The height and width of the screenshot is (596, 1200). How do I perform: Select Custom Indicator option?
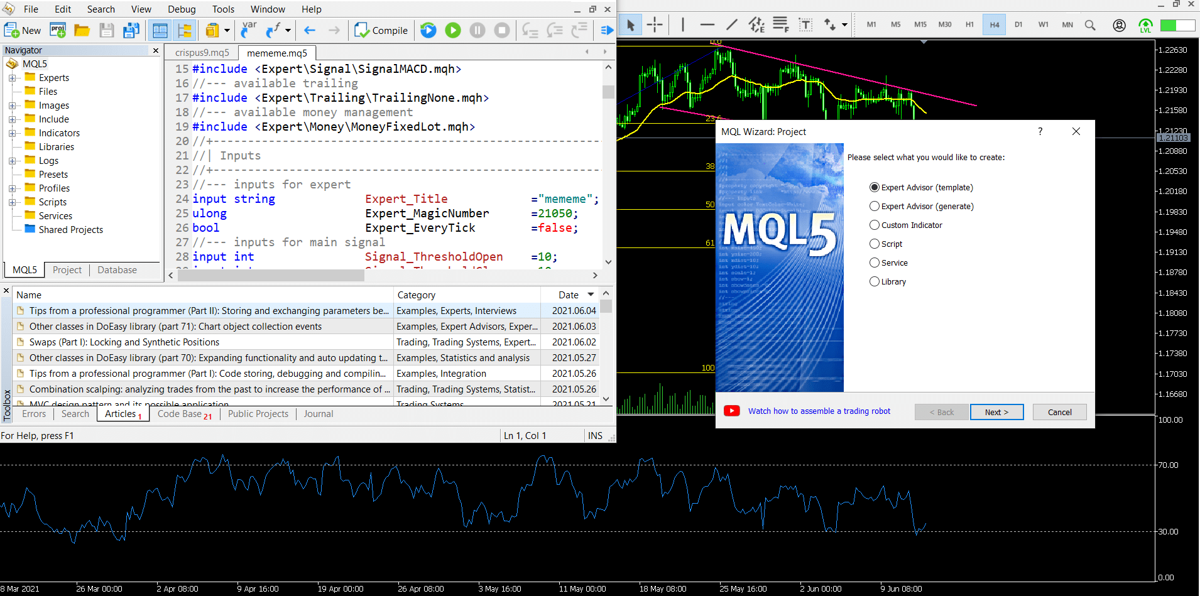tap(906, 225)
